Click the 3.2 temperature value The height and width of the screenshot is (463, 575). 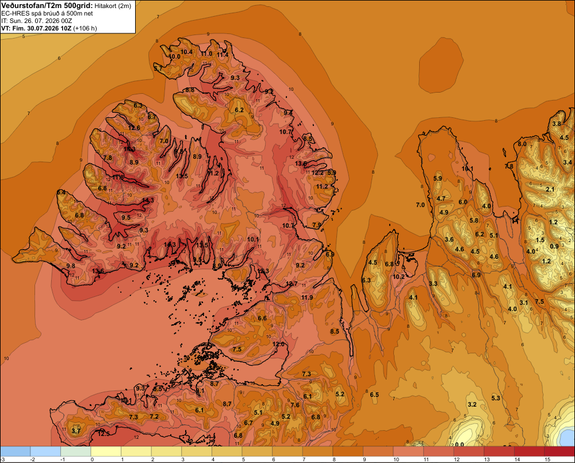(x=472, y=404)
